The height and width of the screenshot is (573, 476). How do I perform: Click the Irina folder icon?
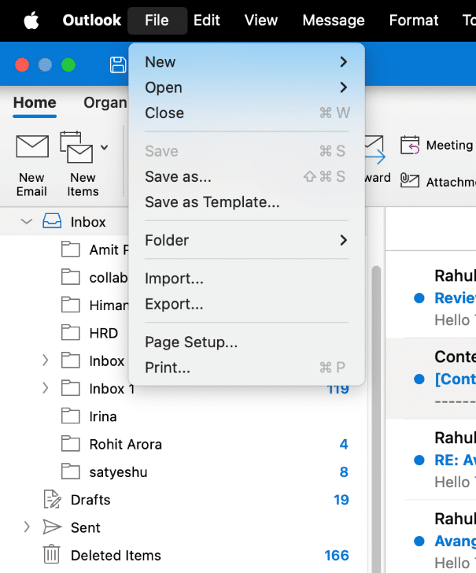pyautogui.click(x=71, y=416)
